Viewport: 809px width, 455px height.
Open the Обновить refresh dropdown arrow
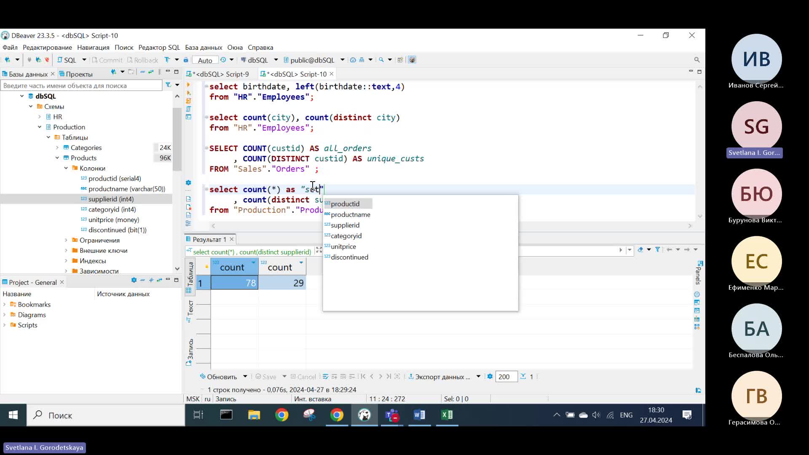click(x=245, y=377)
